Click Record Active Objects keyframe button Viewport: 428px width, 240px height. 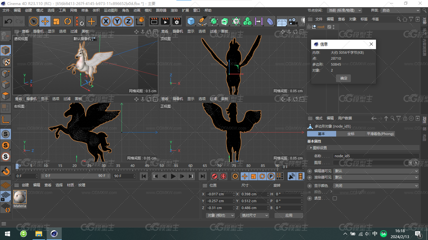(214, 176)
